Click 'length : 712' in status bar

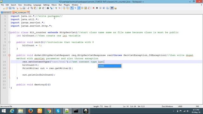pyautogui.click(x=98, y=106)
